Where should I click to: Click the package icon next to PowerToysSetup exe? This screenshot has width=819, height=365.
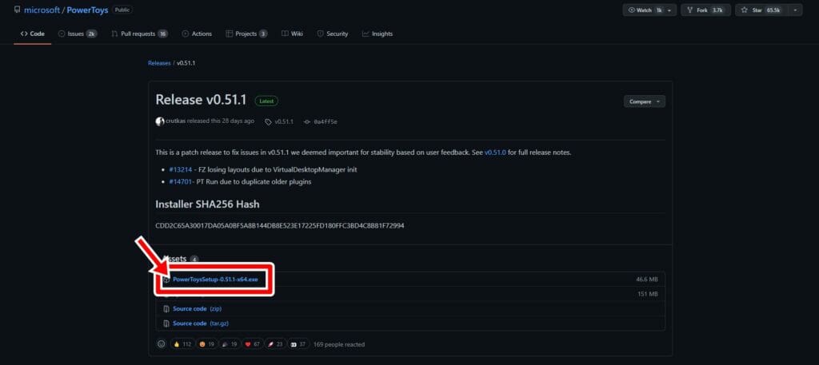(166, 280)
